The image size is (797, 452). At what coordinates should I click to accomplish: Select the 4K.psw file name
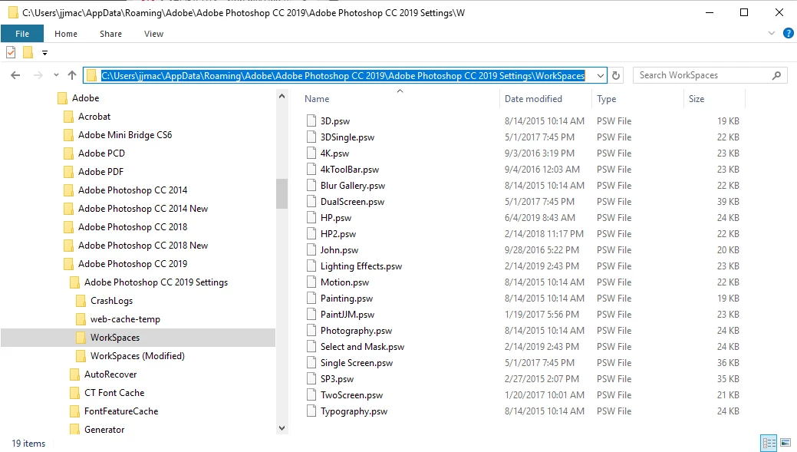coord(334,153)
